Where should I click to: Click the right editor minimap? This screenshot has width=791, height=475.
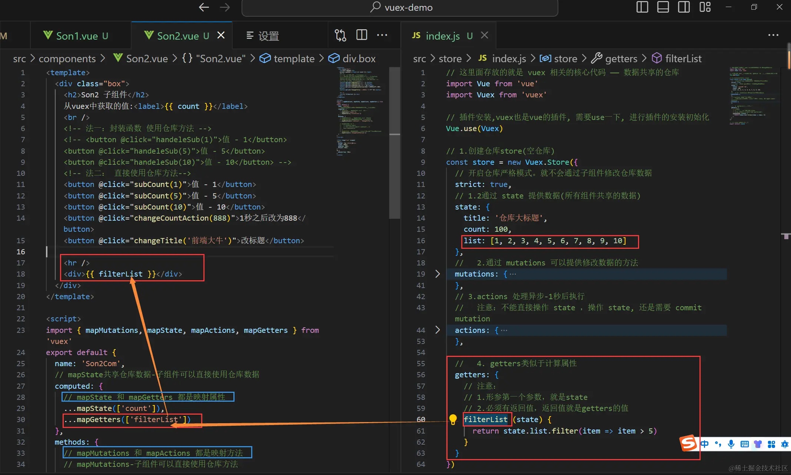(x=753, y=96)
